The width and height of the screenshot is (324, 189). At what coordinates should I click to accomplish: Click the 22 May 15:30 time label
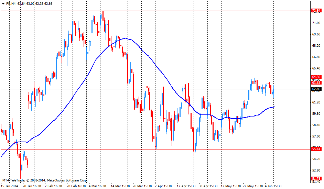pyautogui.click(x=253, y=186)
